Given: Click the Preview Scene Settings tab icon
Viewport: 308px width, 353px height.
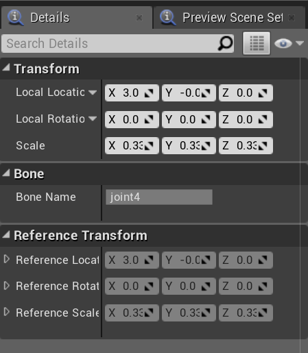Looking at the screenshot, I should 168,17.
